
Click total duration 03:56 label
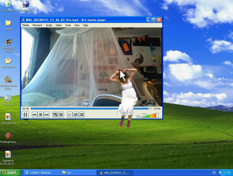click(157, 109)
